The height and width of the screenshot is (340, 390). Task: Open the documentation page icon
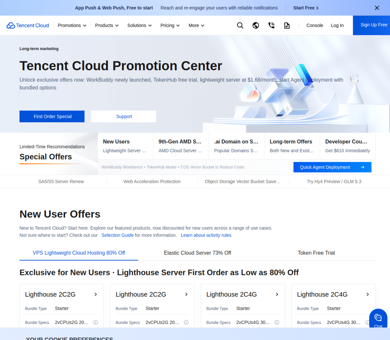287,25
